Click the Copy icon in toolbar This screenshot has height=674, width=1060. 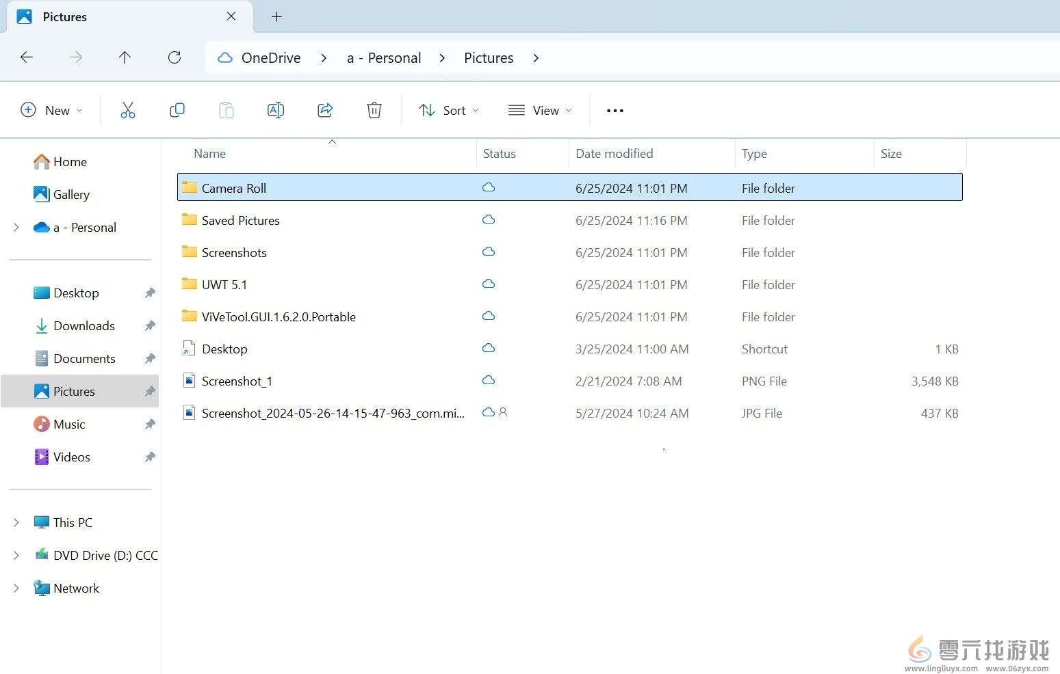pyautogui.click(x=177, y=110)
